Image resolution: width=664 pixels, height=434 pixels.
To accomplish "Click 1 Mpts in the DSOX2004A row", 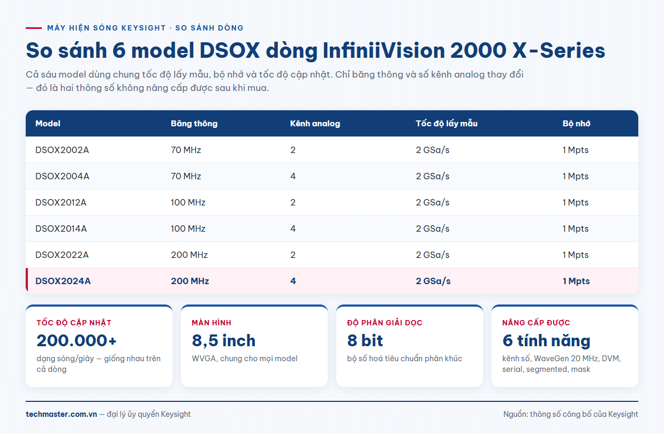I will (576, 176).
